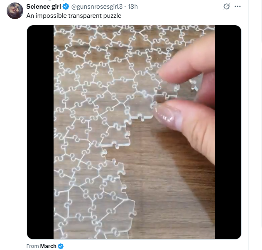262x250 pixels.
Task: Open Science girl's round profile avatar
Action: (15, 11)
